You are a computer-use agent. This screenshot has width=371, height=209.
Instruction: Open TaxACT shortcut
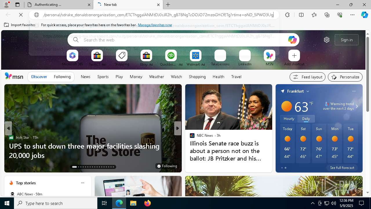97,58
